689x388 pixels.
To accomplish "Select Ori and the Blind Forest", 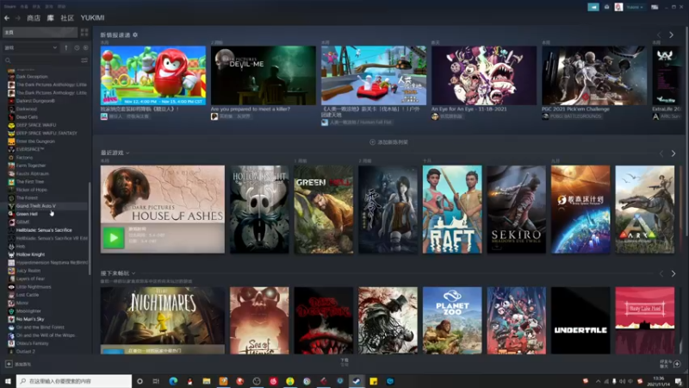I will (x=40, y=328).
